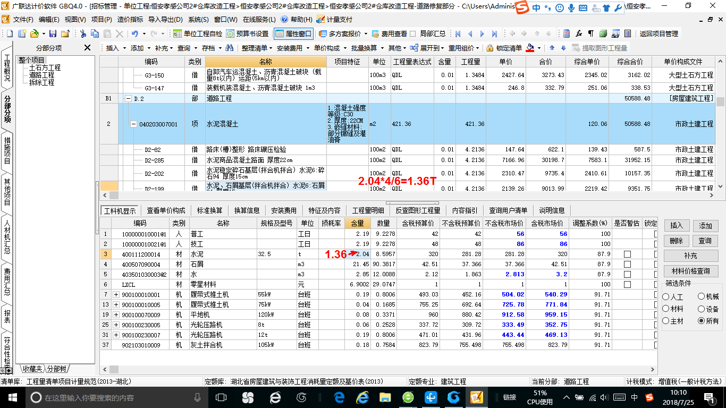Open the 造价指标 menu
This screenshot has height=408, width=726.
[130, 19]
